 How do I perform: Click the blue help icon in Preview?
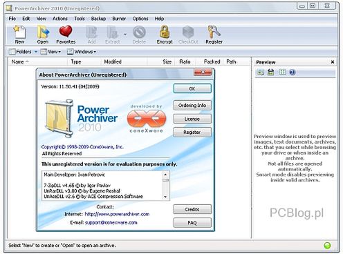[293, 72]
